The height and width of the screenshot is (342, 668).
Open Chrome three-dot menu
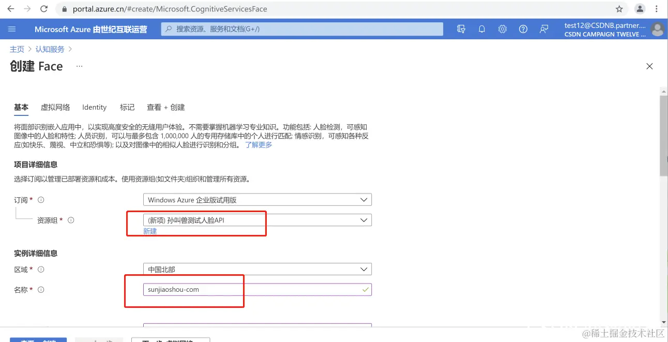657,9
